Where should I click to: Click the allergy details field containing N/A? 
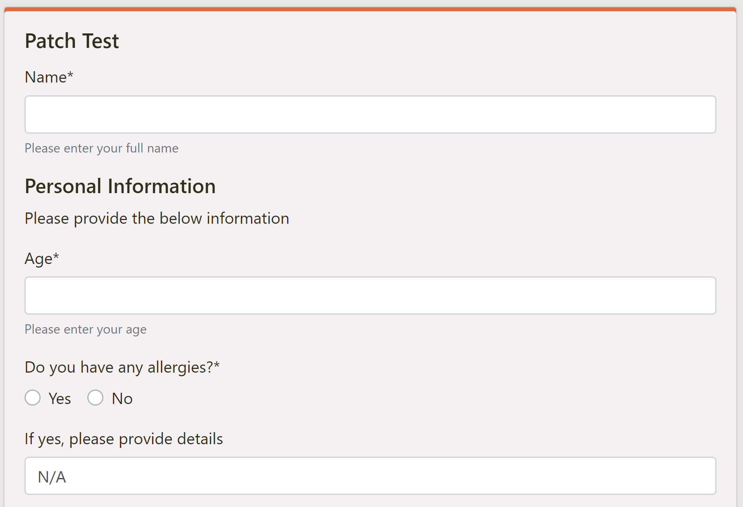(370, 476)
